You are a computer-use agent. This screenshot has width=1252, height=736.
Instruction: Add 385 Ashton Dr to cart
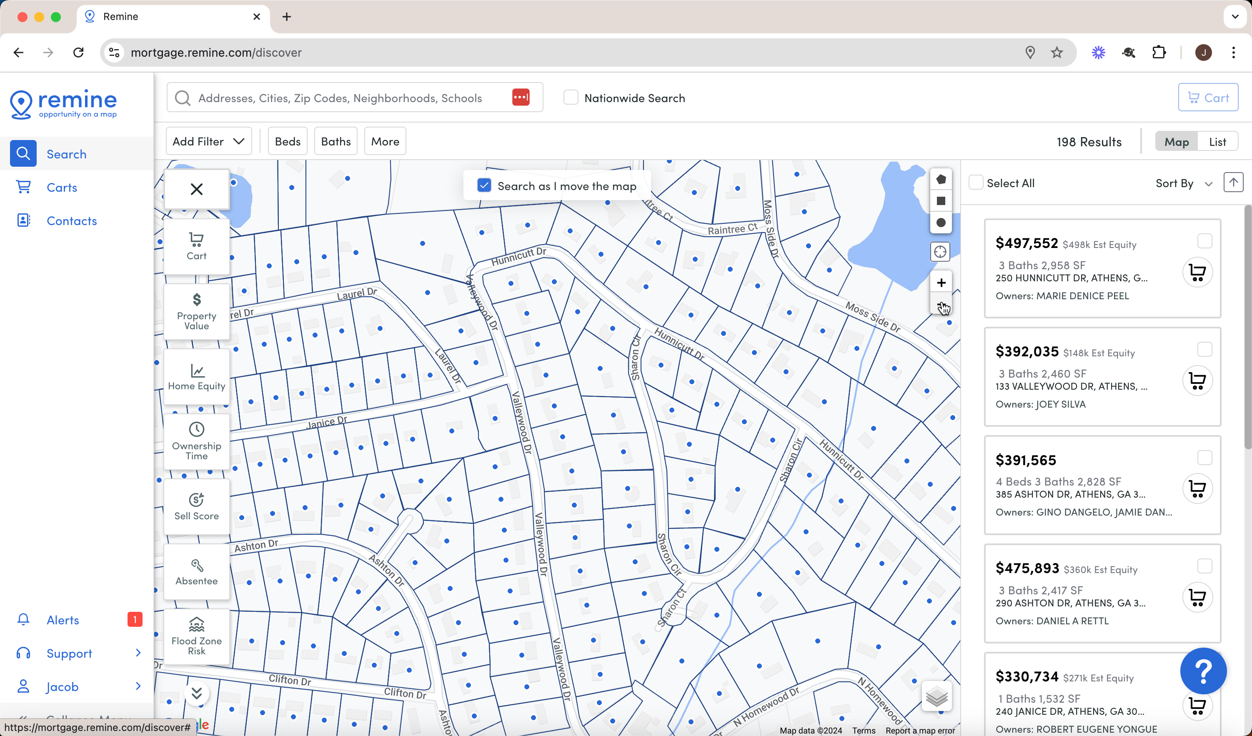coord(1197,488)
